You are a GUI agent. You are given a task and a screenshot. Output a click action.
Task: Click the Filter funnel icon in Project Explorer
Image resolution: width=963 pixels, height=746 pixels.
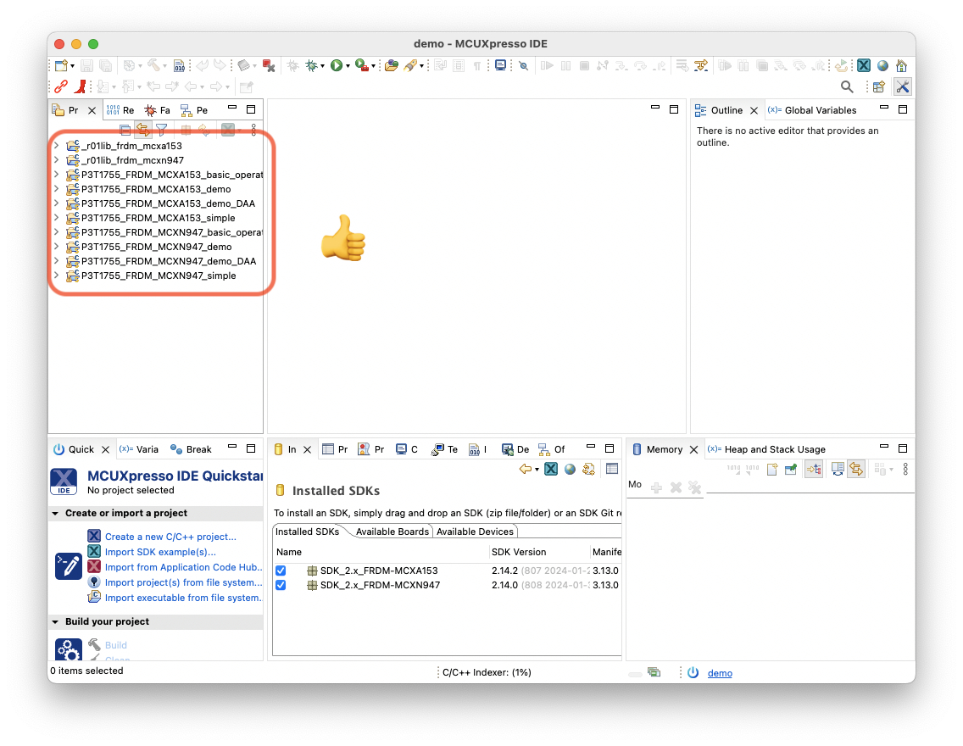coord(161,130)
